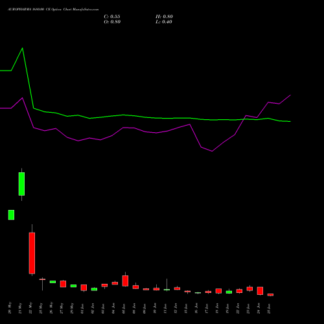Click the 29 May date label
Viewport: 324px width, 324px height.
[72, 308]
